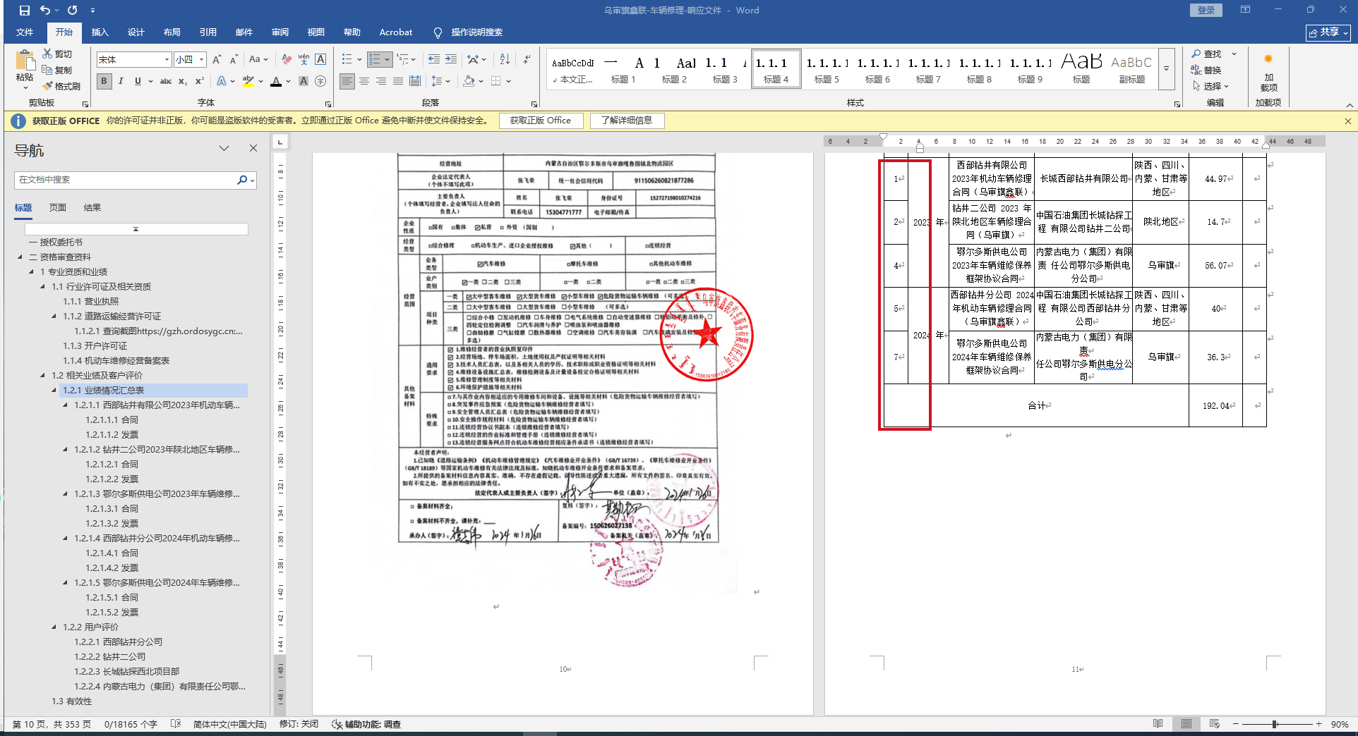Right-align the paragraph
Viewport: 1358px width, 736px height.
click(x=381, y=81)
